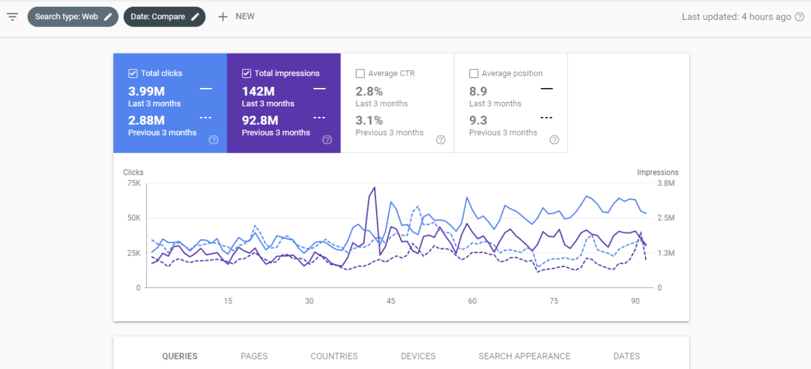This screenshot has width=811, height=369.
Task: Open help icon in Average CTR card
Action: pos(440,140)
